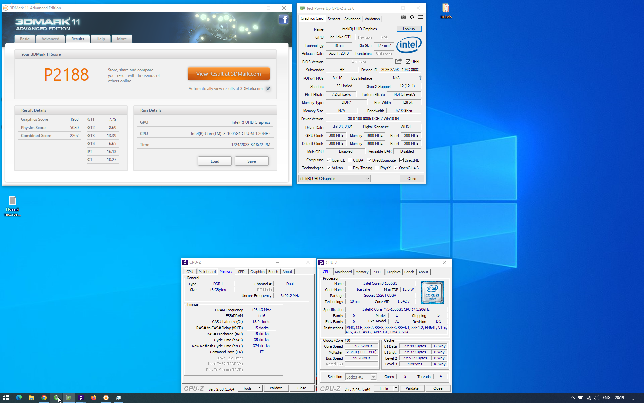Open the notification center icon

tap(633, 398)
